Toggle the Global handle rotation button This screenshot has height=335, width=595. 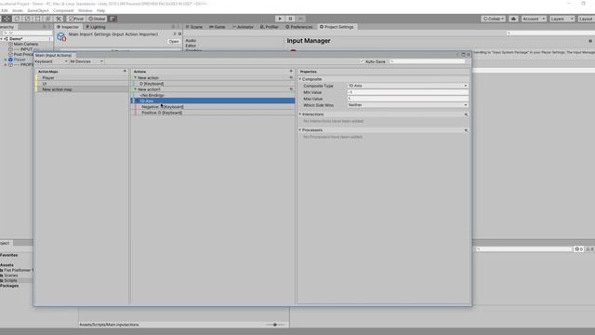coord(97,19)
